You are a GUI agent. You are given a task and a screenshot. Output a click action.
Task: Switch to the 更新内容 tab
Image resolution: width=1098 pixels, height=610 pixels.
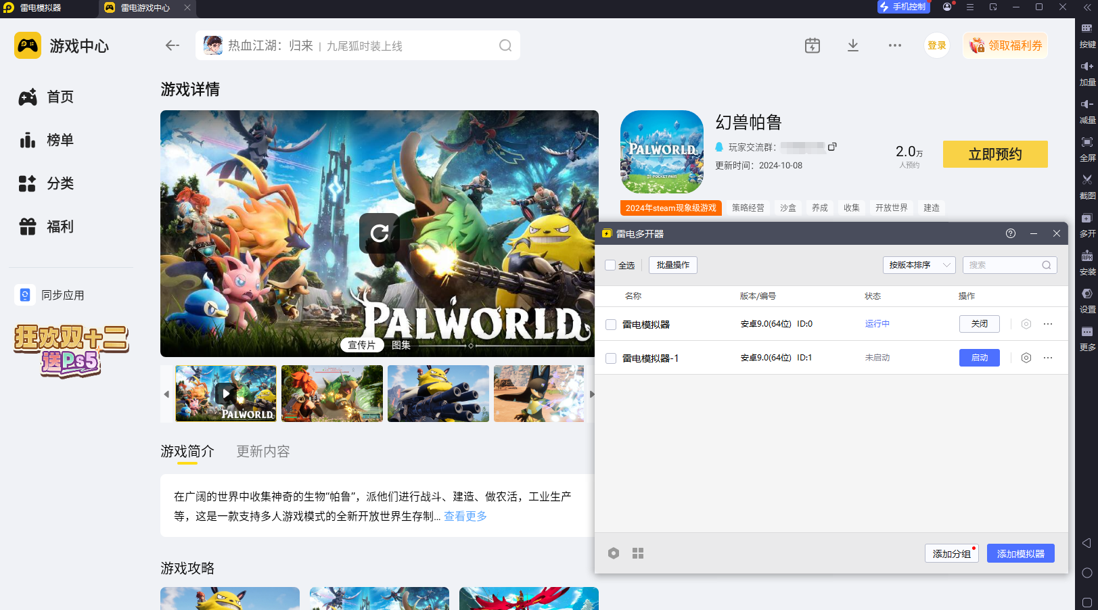click(x=263, y=451)
